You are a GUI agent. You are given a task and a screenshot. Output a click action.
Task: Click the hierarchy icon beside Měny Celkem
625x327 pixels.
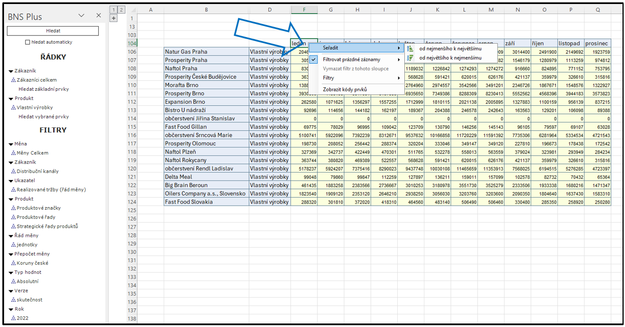13,153
